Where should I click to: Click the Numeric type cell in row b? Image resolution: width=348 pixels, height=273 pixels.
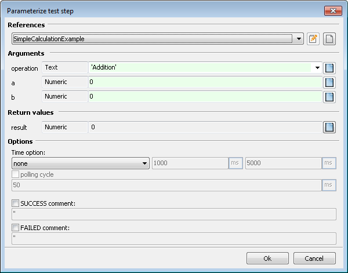[64, 96]
